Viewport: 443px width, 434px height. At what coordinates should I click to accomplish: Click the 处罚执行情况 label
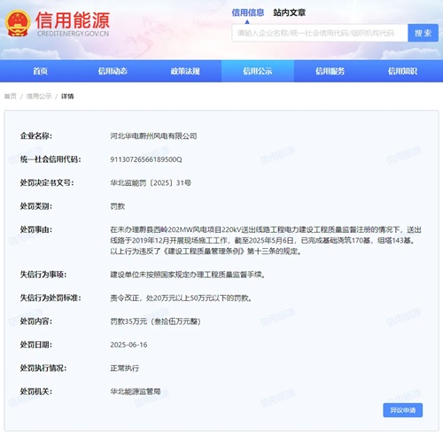click(x=43, y=368)
